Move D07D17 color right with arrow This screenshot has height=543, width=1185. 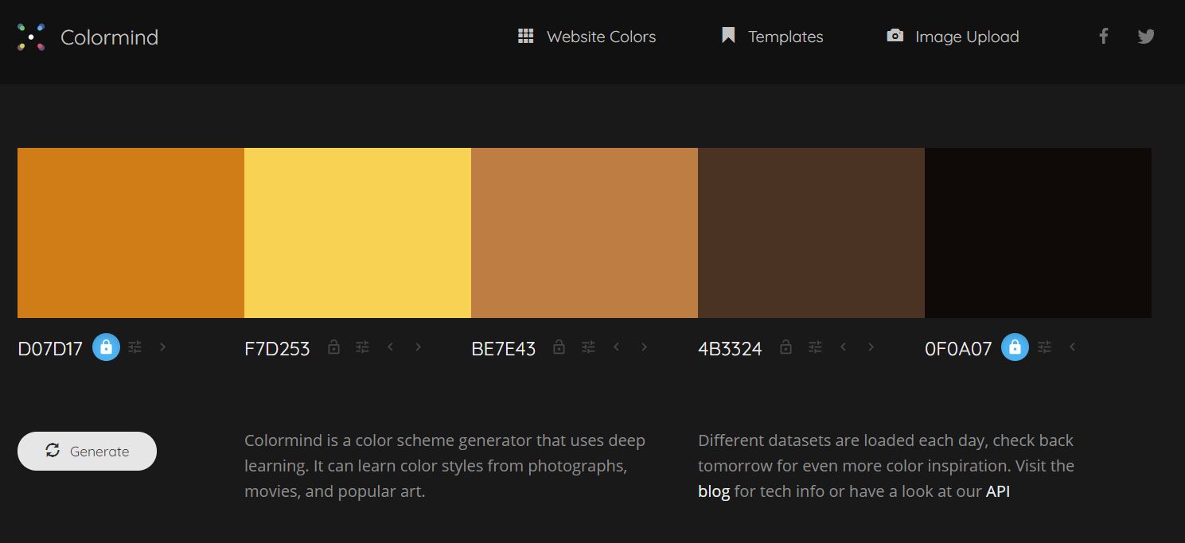point(163,347)
